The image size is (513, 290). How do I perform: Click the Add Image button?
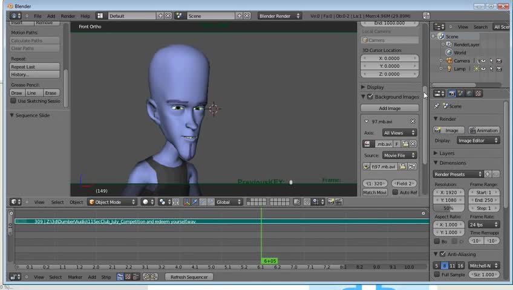click(x=390, y=108)
